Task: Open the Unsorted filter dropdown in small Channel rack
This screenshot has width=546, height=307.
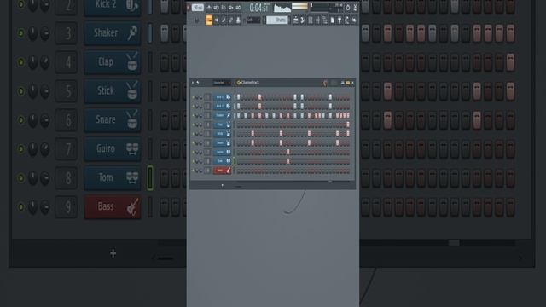Action: (222, 83)
